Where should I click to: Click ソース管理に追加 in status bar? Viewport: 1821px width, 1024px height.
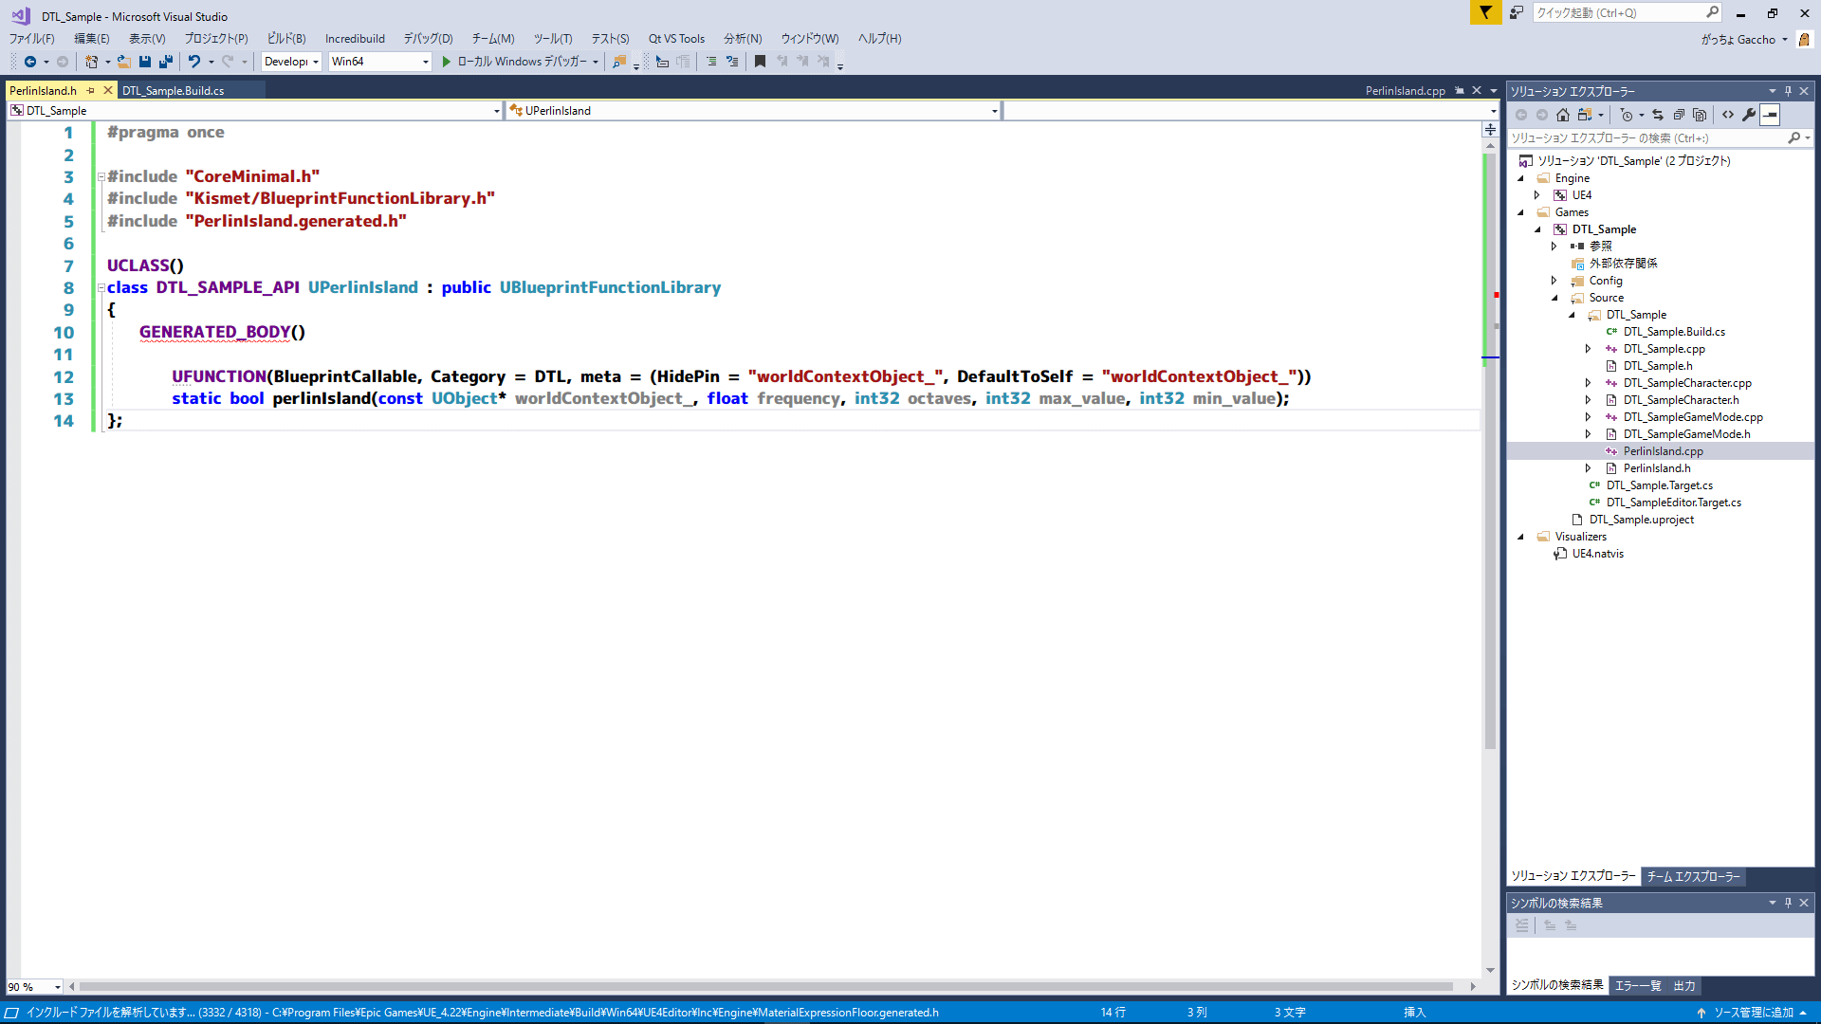coord(1753,1013)
